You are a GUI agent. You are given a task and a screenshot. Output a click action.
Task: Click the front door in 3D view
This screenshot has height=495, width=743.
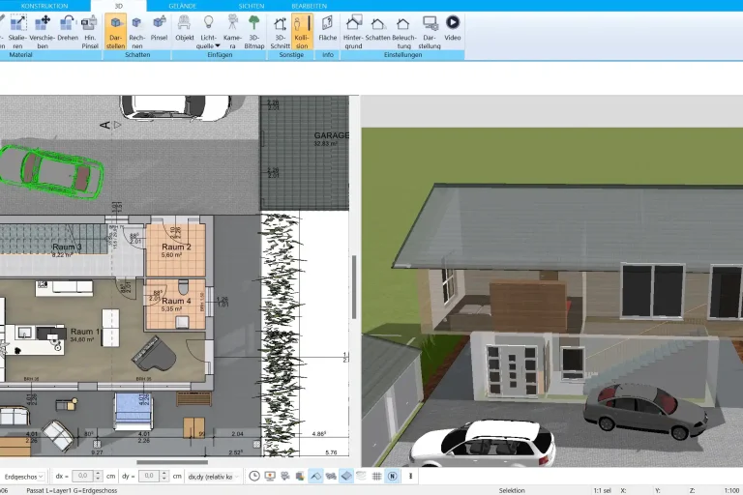[x=512, y=370]
